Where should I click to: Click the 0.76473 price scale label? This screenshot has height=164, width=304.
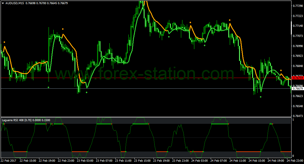tap(298, 116)
